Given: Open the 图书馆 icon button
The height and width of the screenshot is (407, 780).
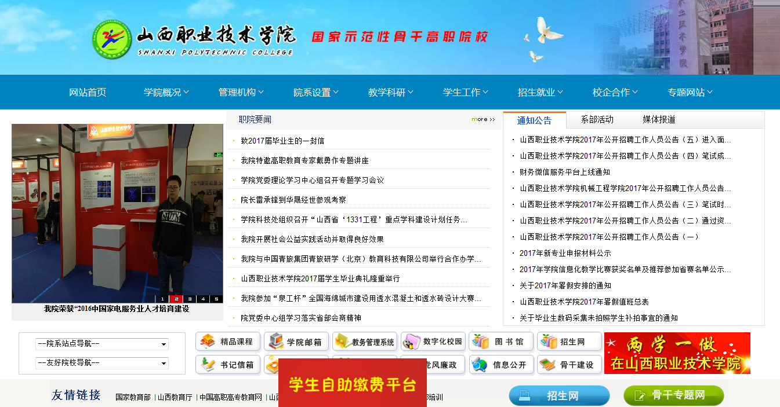Looking at the screenshot, I should click(501, 342).
